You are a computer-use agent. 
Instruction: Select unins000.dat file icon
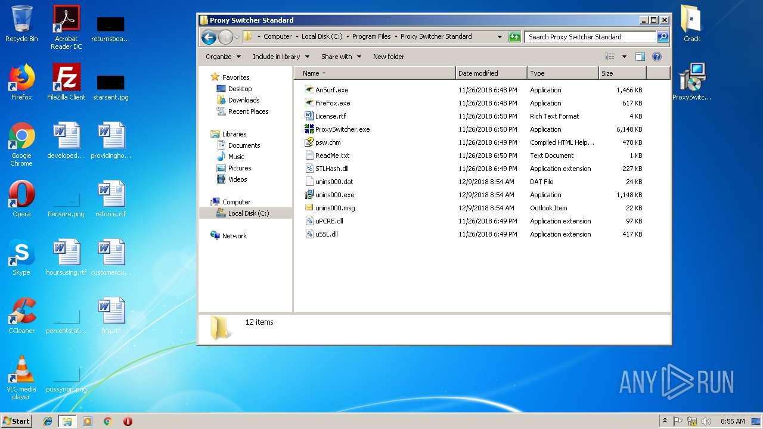(x=309, y=182)
